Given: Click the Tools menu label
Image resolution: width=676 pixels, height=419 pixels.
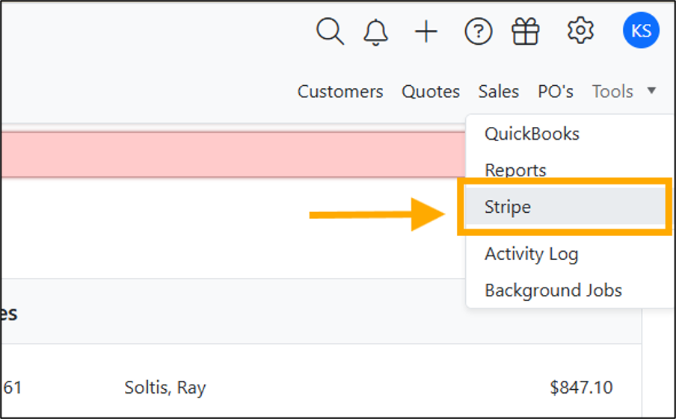Looking at the screenshot, I should pyautogui.click(x=612, y=91).
